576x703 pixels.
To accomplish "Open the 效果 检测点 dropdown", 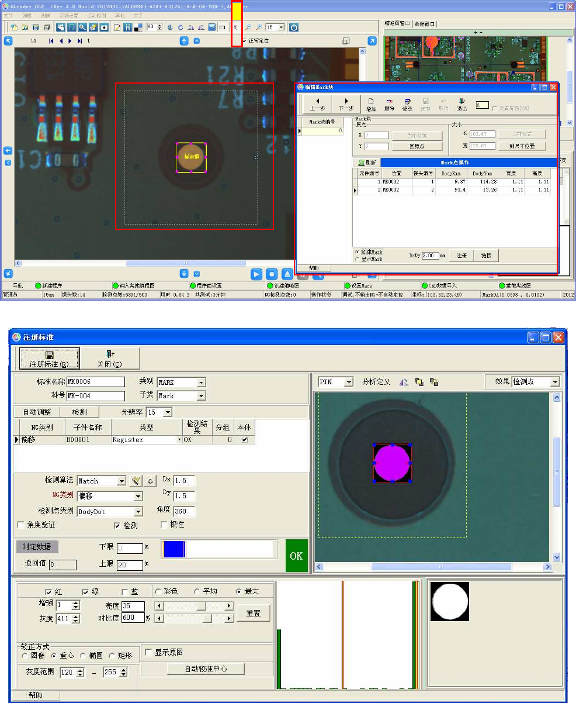I will click(x=554, y=382).
